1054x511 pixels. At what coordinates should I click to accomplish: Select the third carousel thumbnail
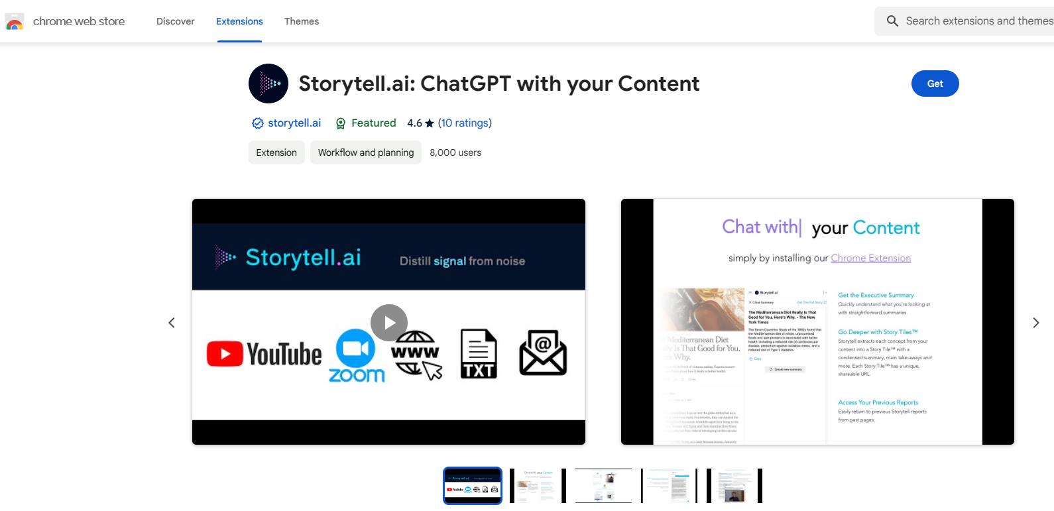603,486
